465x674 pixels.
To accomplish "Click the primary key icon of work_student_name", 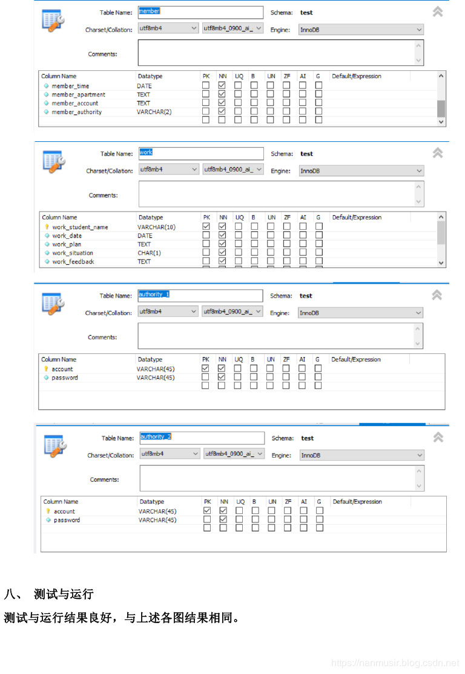I will pos(47,227).
